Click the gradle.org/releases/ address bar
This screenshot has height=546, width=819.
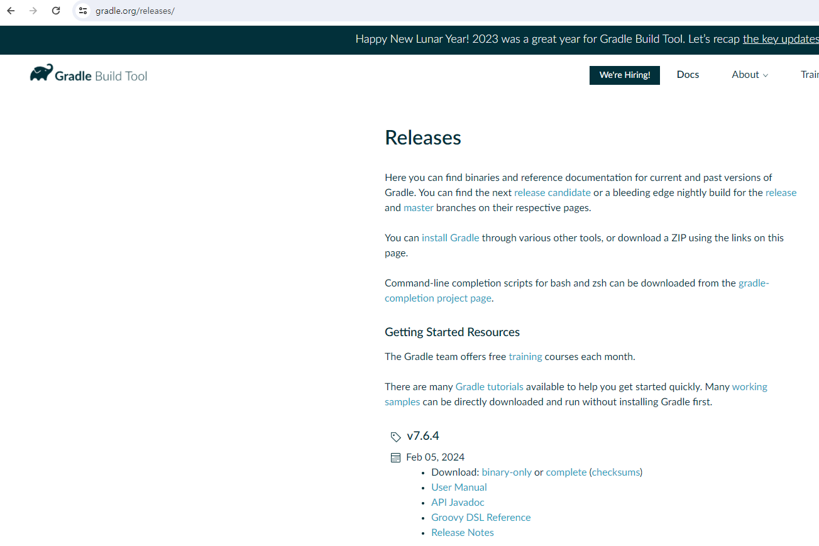(135, 11)
